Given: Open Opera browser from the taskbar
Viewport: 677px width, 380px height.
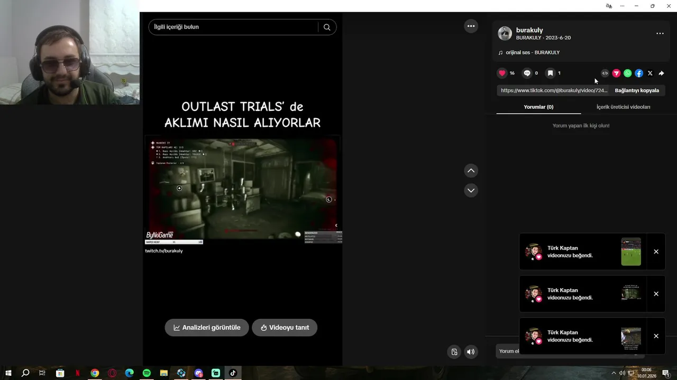Looking at the screenshot, I should coord(112,373).
